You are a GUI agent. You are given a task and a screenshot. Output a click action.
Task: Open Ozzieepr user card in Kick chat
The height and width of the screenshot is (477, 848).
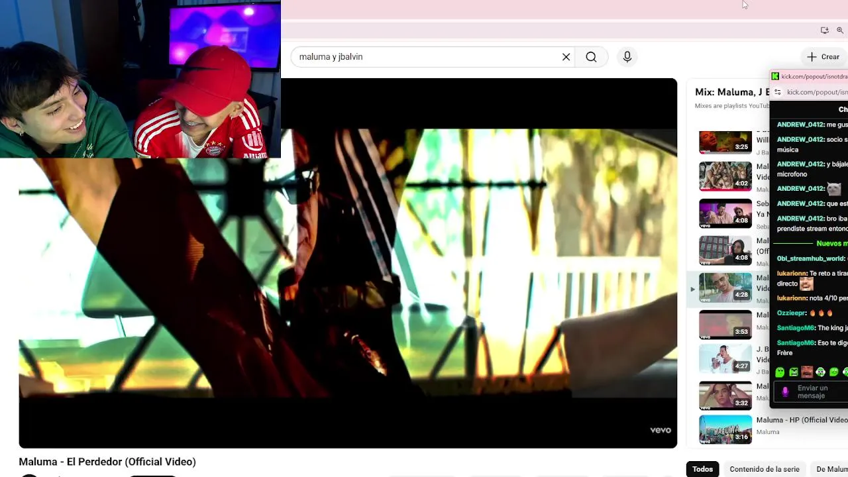(x=792, y=313)
